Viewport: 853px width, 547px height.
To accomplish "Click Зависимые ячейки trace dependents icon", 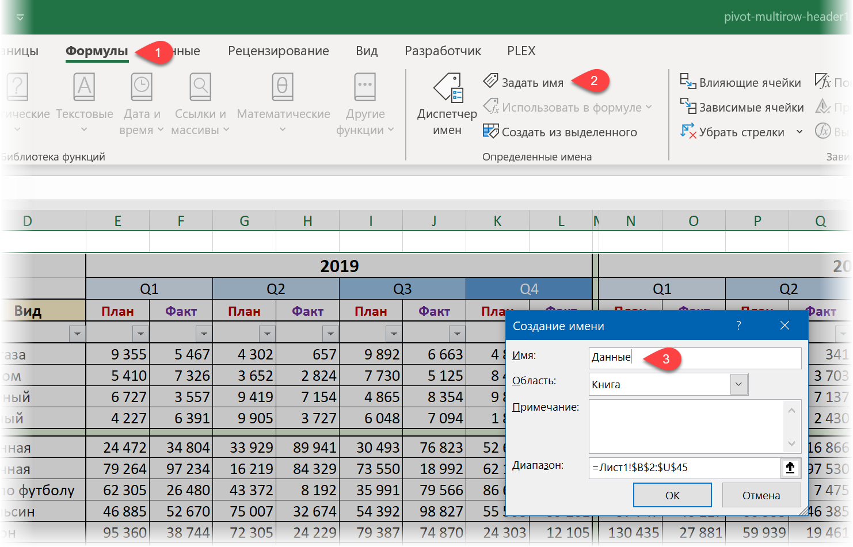I will (x=688, y=106).
